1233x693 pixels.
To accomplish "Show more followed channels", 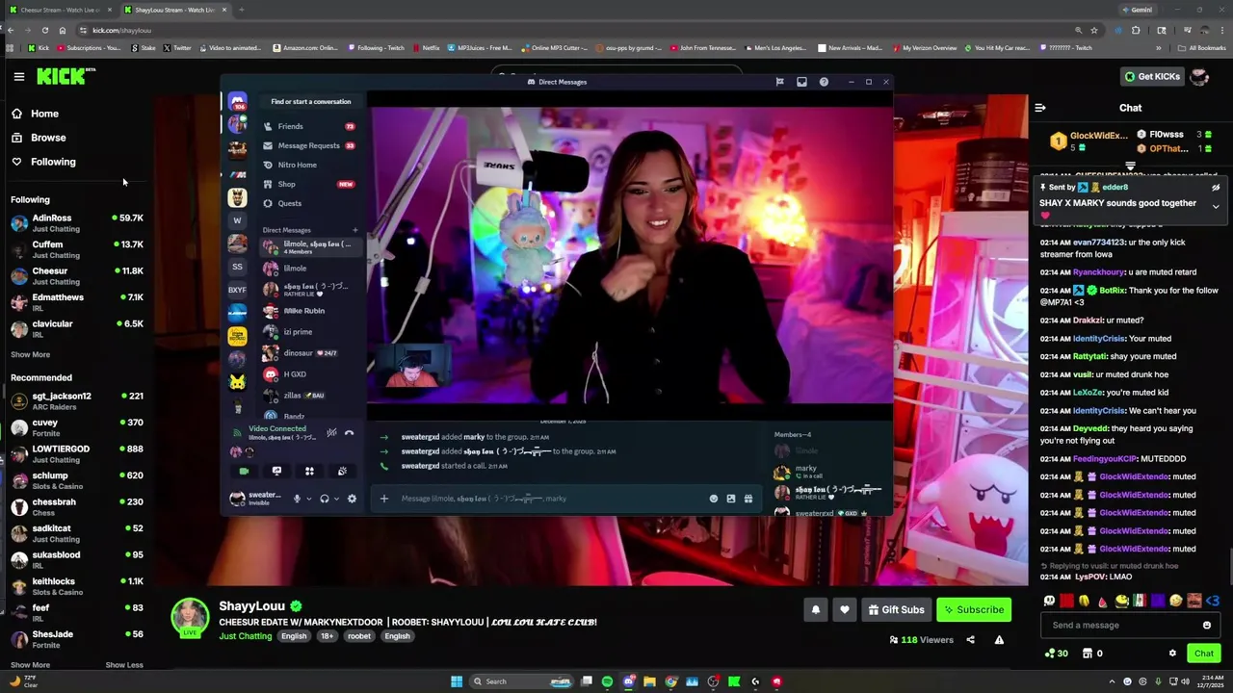I will click(30, 354).
